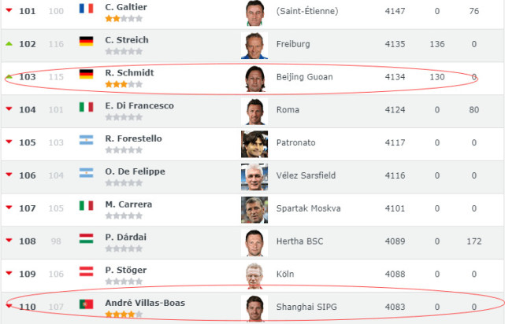
Task: Click the German flag next to C. Streich
Action: (87, 41)
